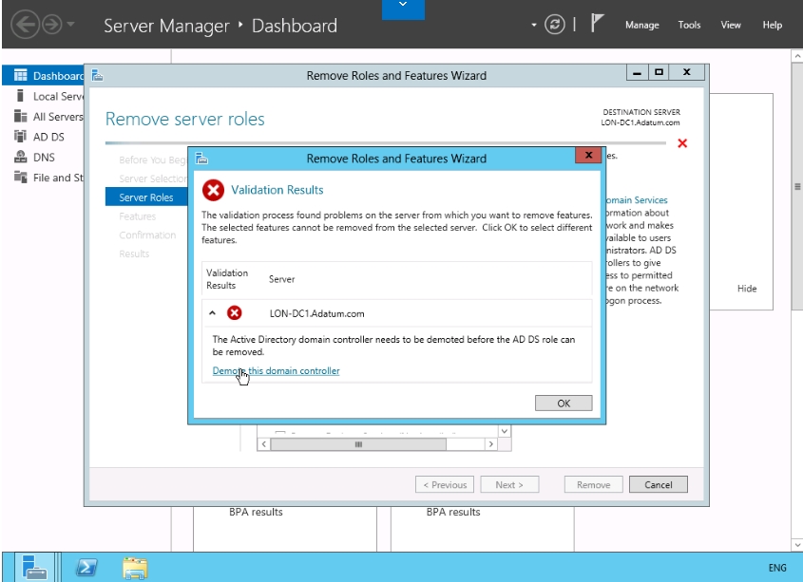Viewport: 803px width, 582px height.
Task: Click OK in the Validation Results dialog
Action: coord(564,403)
